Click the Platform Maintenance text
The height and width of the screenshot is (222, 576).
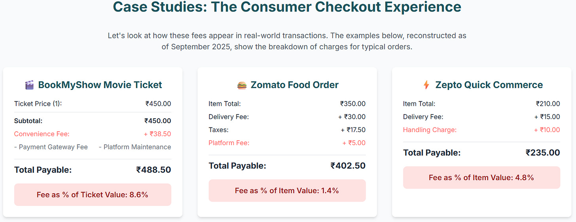point(135,147)
